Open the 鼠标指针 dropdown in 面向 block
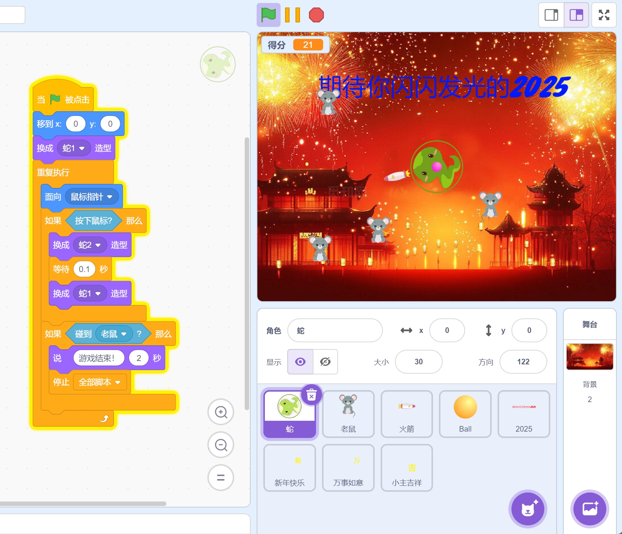This screenshot has width=622, height=534. click(110, 197)
